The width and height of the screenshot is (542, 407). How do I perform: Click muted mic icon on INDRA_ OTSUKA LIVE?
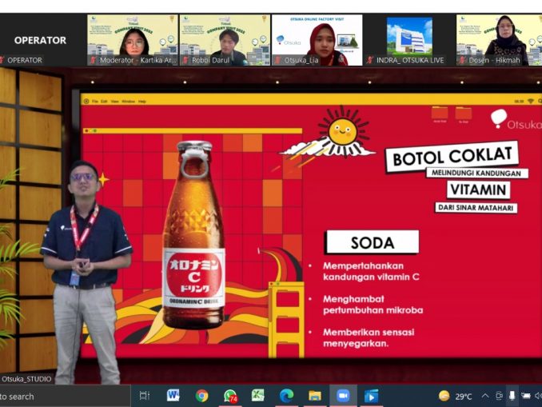(369, 60)
